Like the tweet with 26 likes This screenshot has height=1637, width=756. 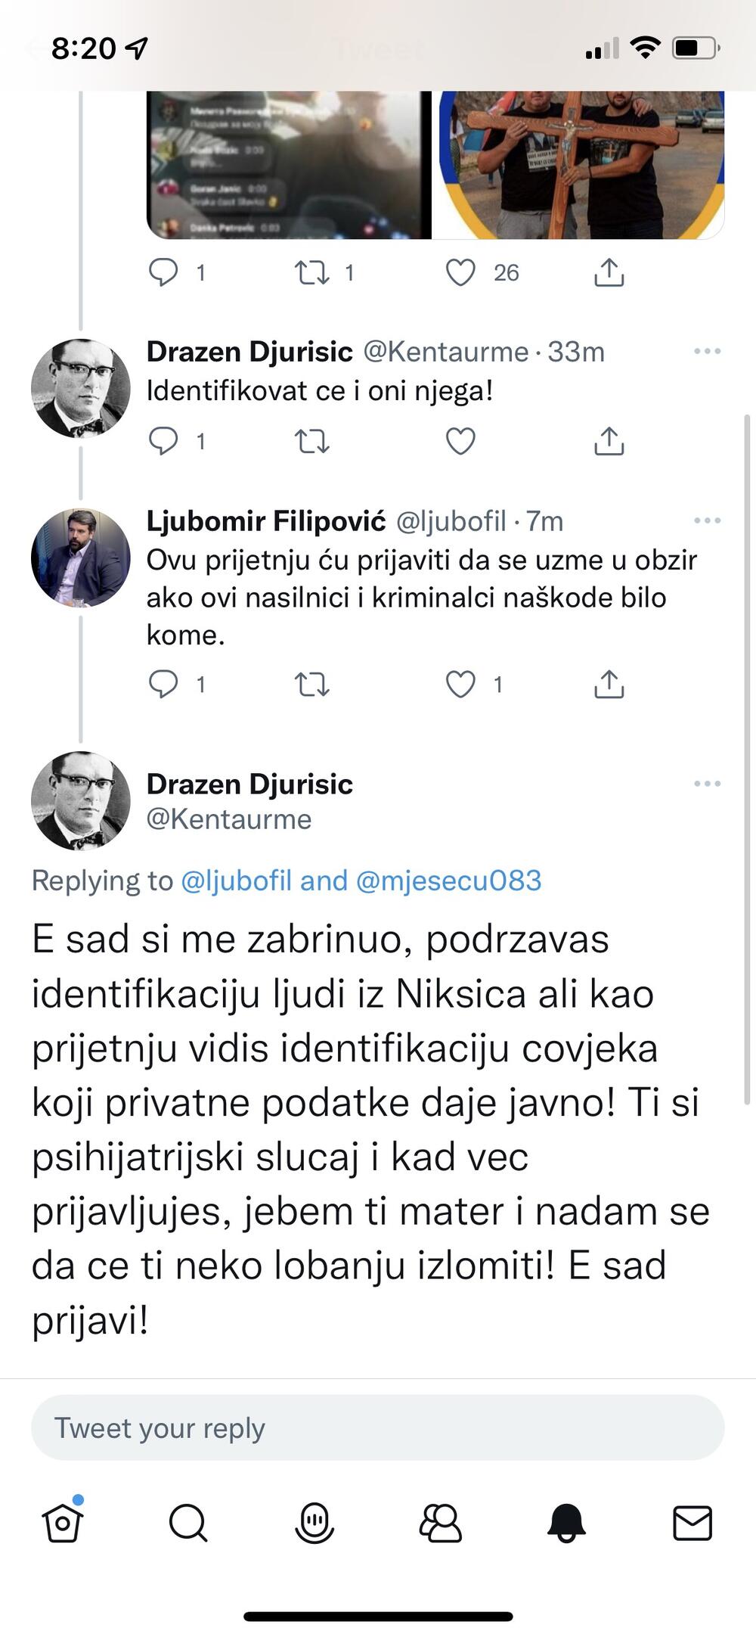tap(460, 272)
